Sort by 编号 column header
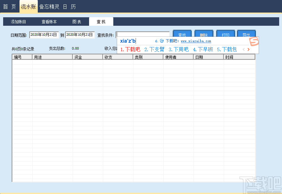 click(x=22, y=57)
